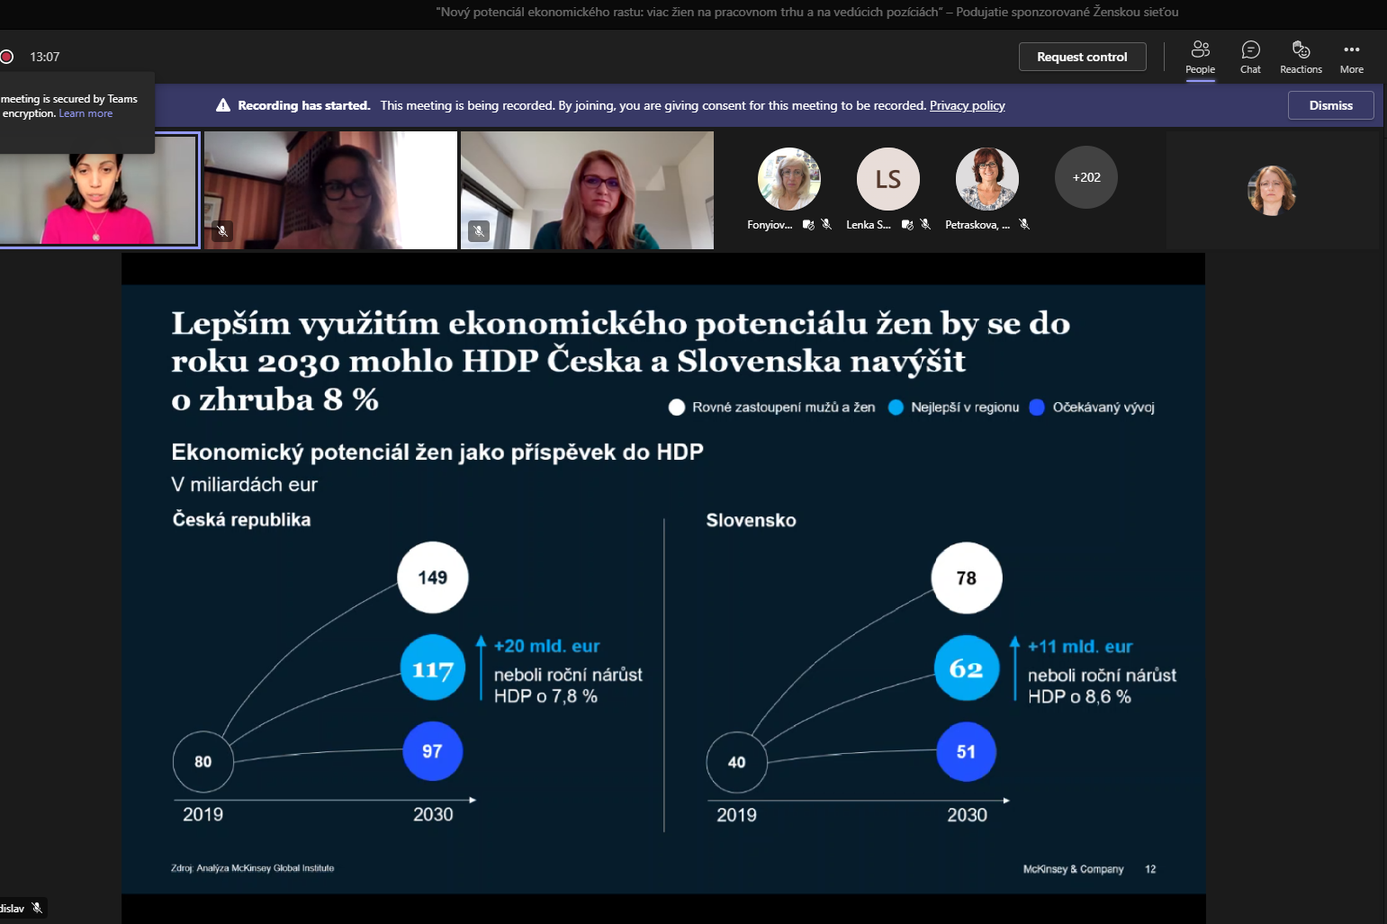Click the LS avatar for Lenka S…
Image resolution: width=1387 pixels, height=924 pixels.
[x=888, y=179]
